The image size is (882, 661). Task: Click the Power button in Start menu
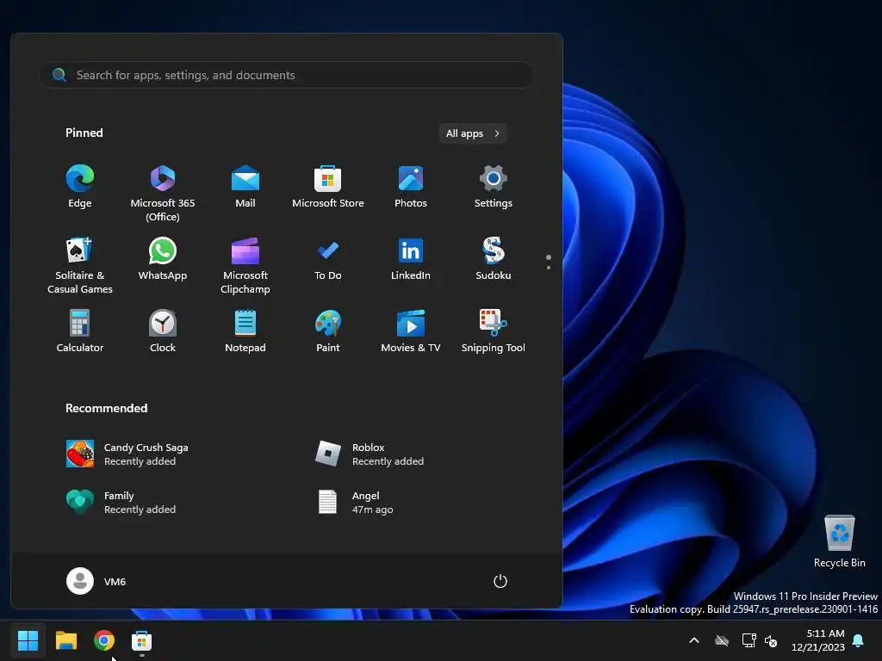click(x=500, y=581)
